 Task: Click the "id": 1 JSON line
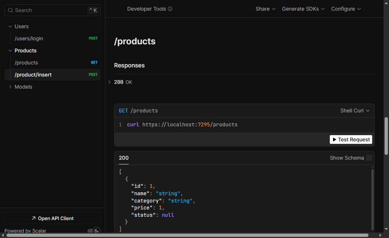coord(143,186)
